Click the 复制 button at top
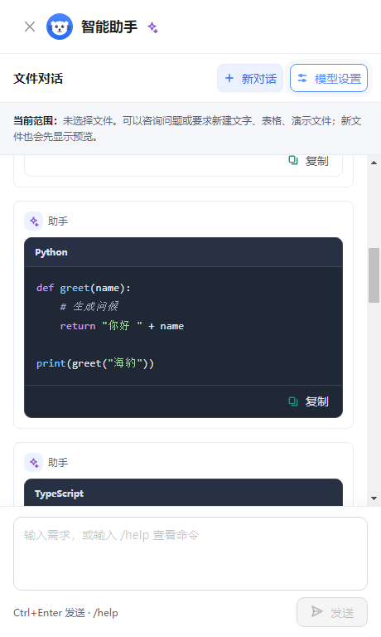The image size is (381, 637). pyautogui.click(x=308, y=161)
